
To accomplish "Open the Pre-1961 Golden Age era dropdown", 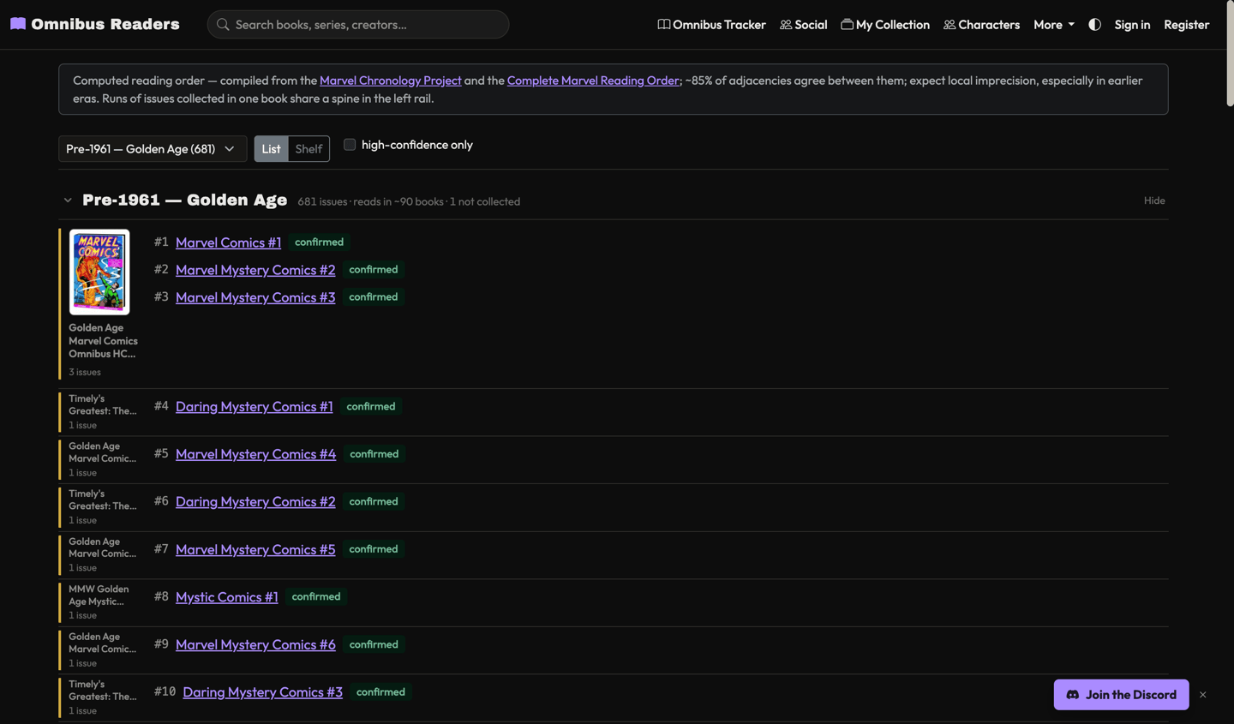I will 153,149.
